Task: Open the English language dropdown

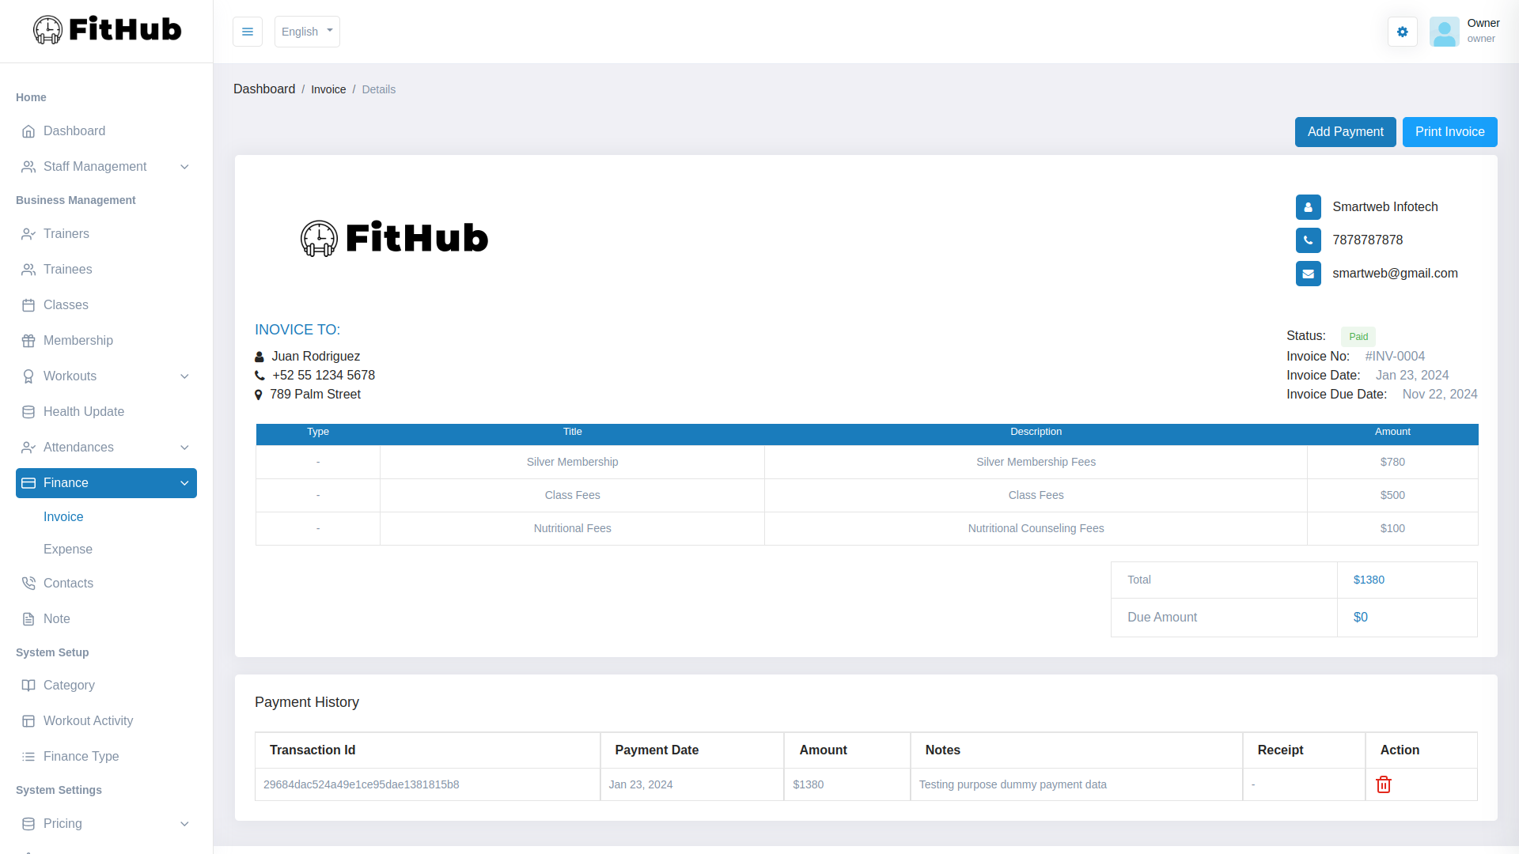Action: point(307,32)
